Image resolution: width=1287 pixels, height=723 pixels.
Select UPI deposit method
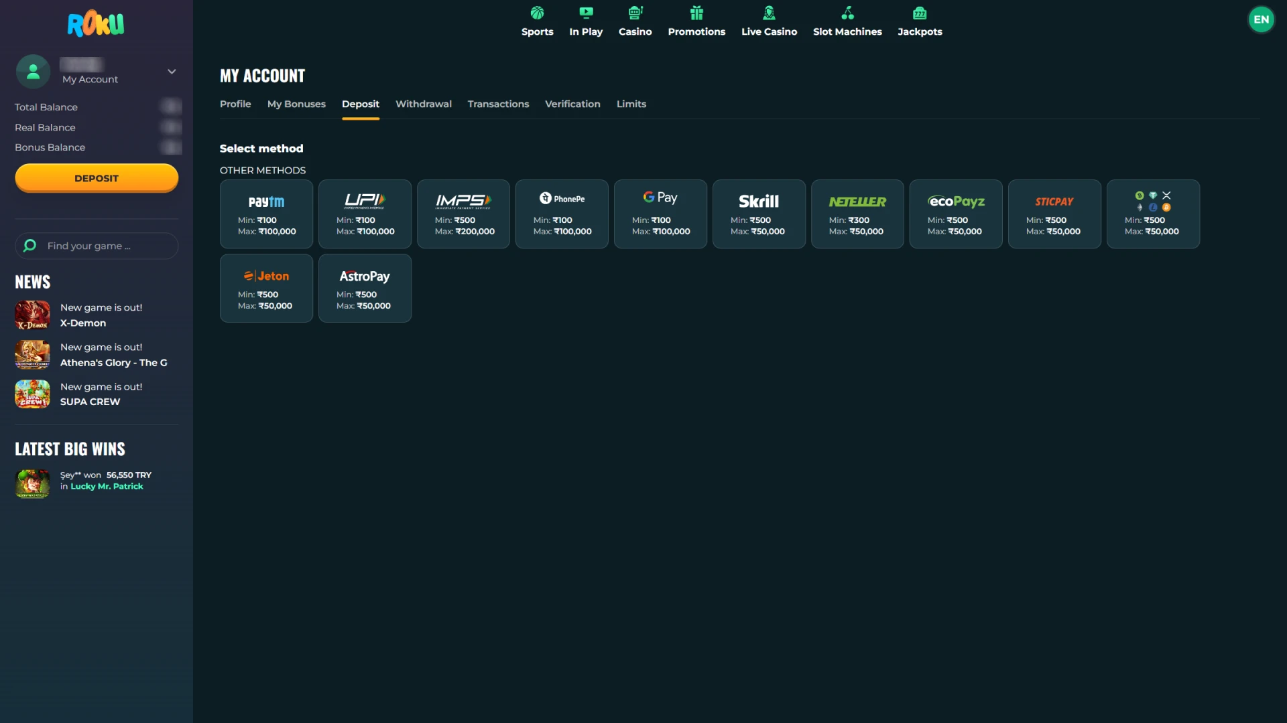[x=365, y=214]
